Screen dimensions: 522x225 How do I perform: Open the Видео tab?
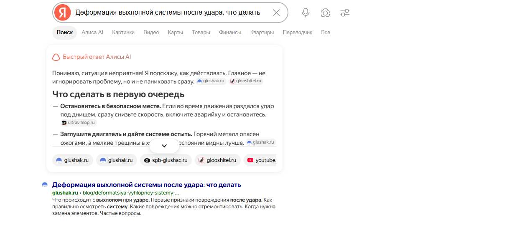[x=151, y=33]
